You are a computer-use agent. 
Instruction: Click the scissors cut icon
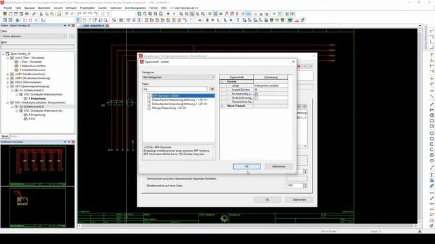pyautogui.click(x=41, y=14)
